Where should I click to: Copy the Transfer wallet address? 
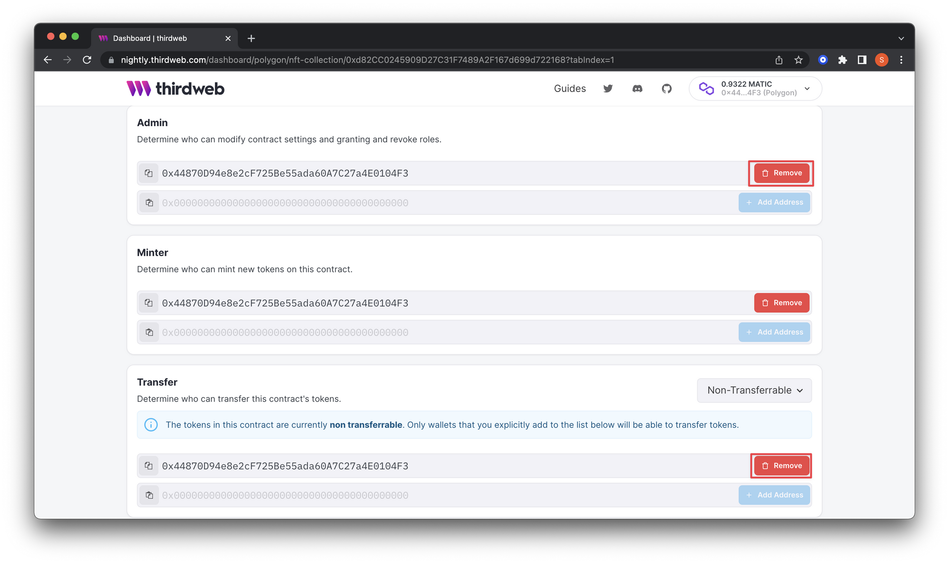pyautogui.click(x=149, y=466)
